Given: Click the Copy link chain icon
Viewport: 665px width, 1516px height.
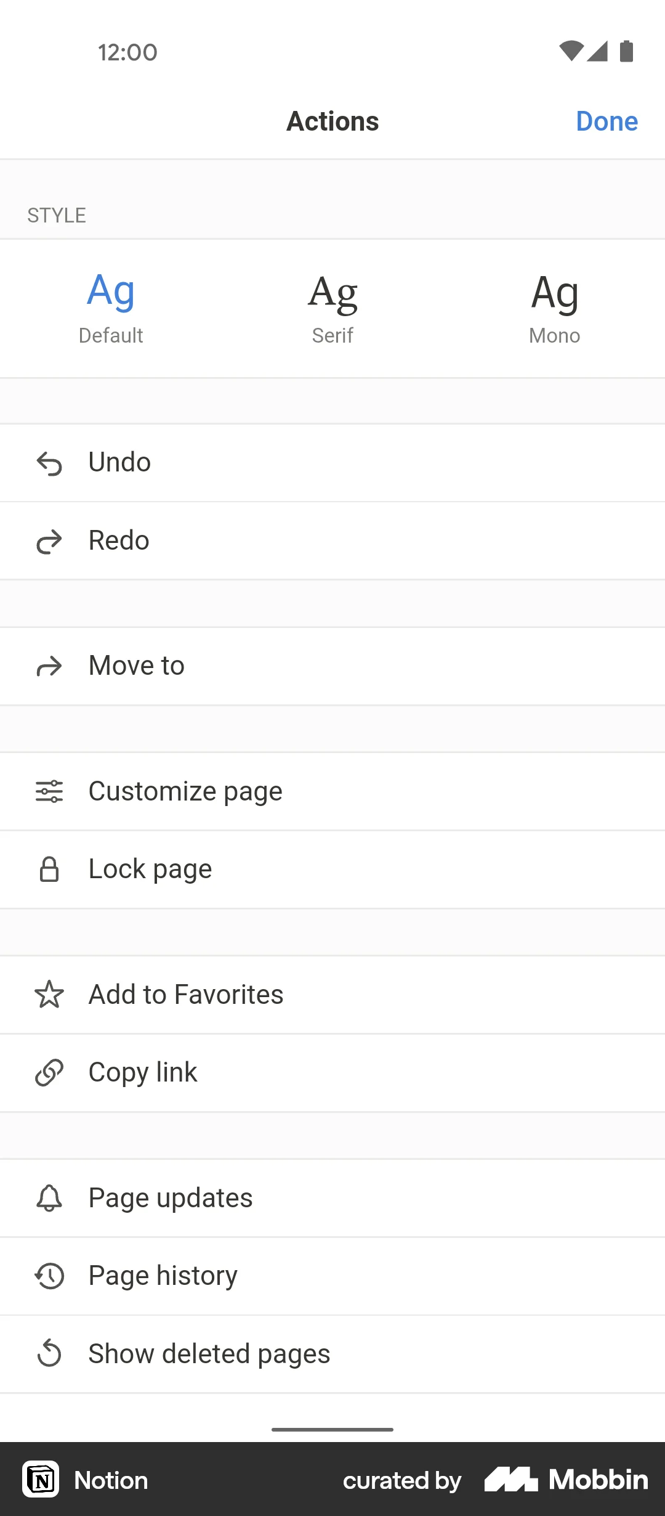Looking at the screenshot, I should 49,1072.
